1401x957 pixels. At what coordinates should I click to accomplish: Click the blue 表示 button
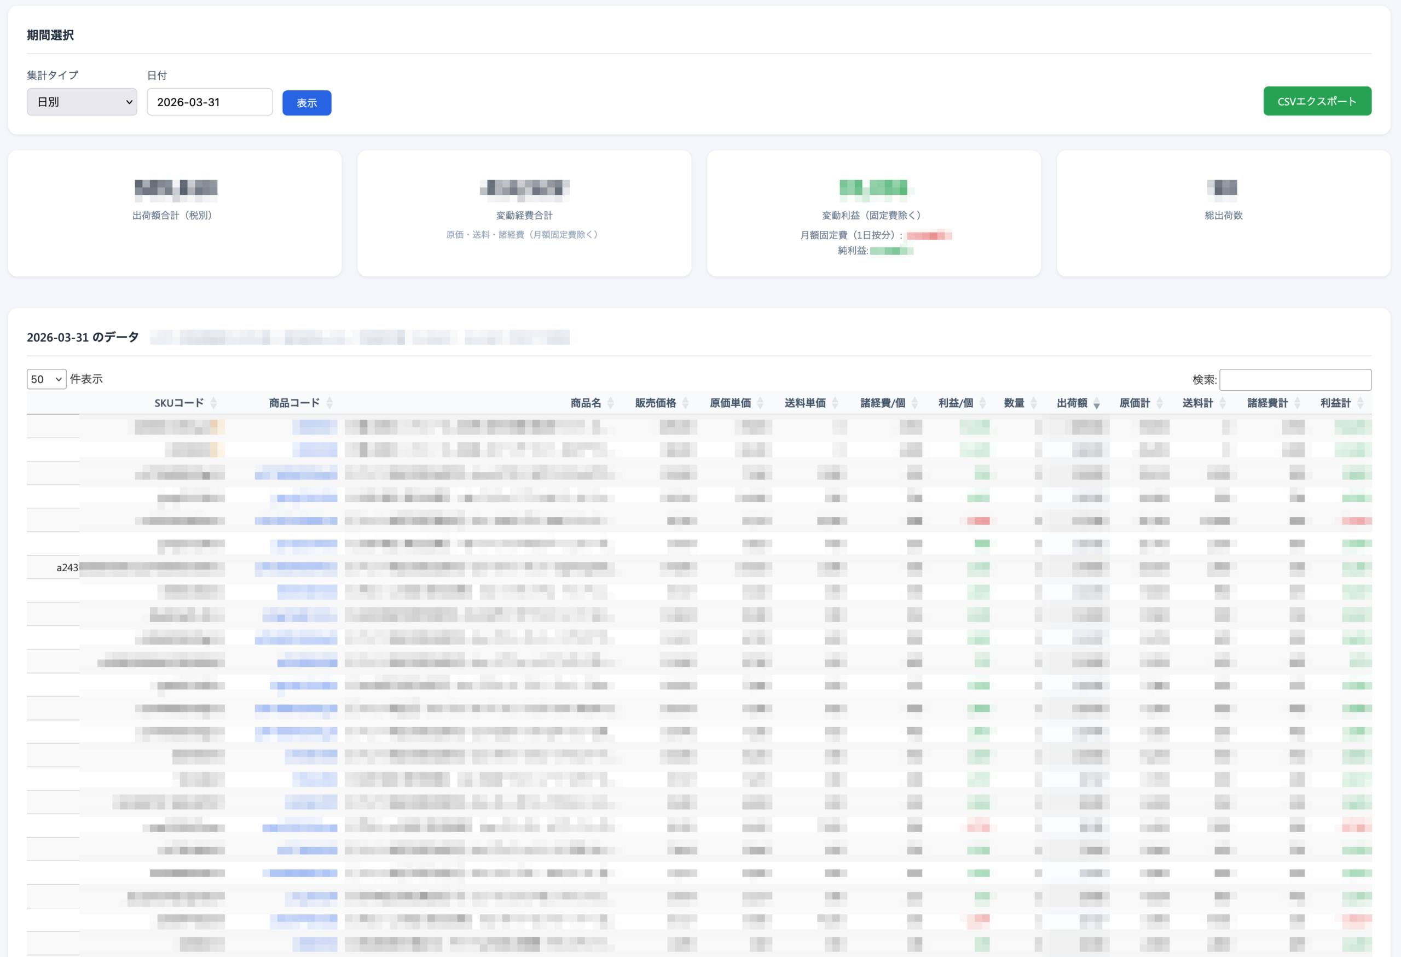[306, 103]
